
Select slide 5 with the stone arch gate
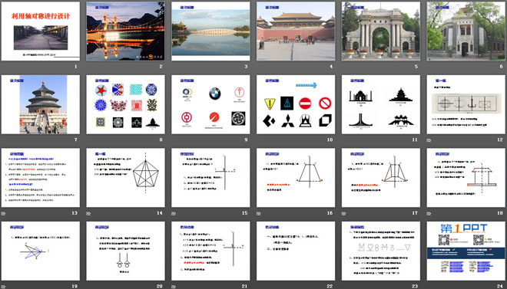[x=381, y=31]
